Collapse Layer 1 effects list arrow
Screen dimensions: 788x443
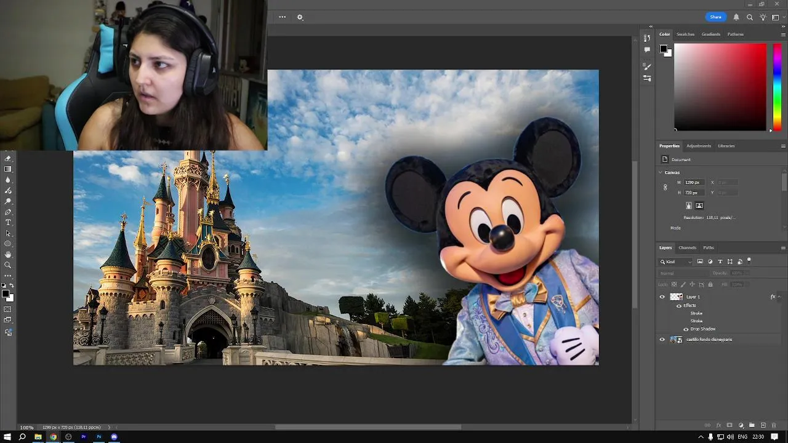[779, 297]
